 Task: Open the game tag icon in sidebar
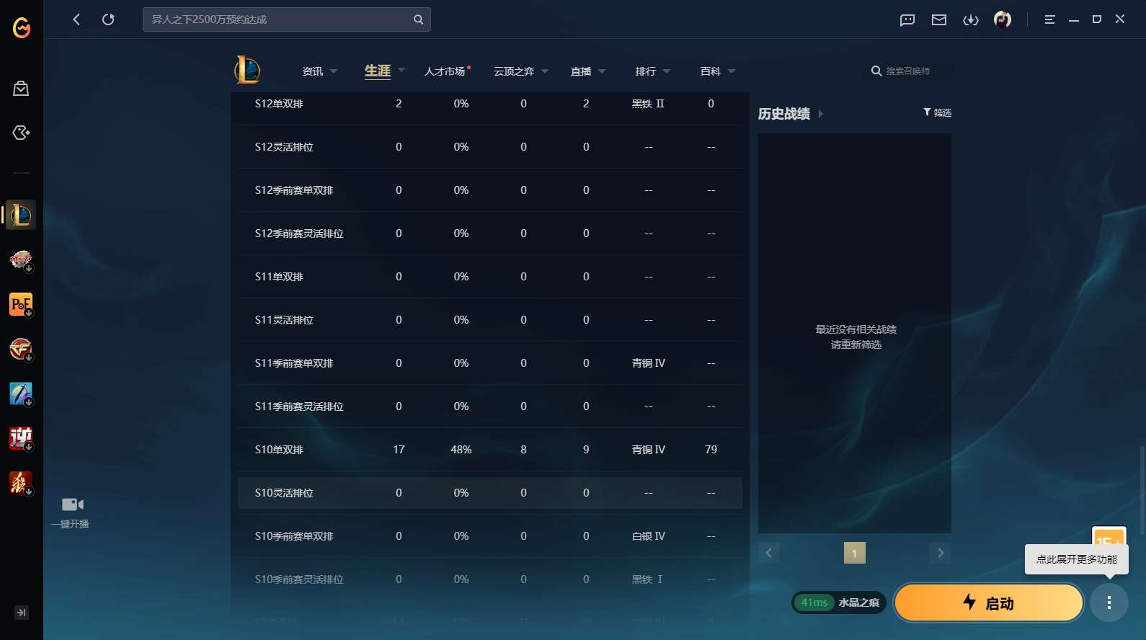21,133
